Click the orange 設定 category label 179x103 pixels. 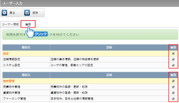(x=6, y=53)
